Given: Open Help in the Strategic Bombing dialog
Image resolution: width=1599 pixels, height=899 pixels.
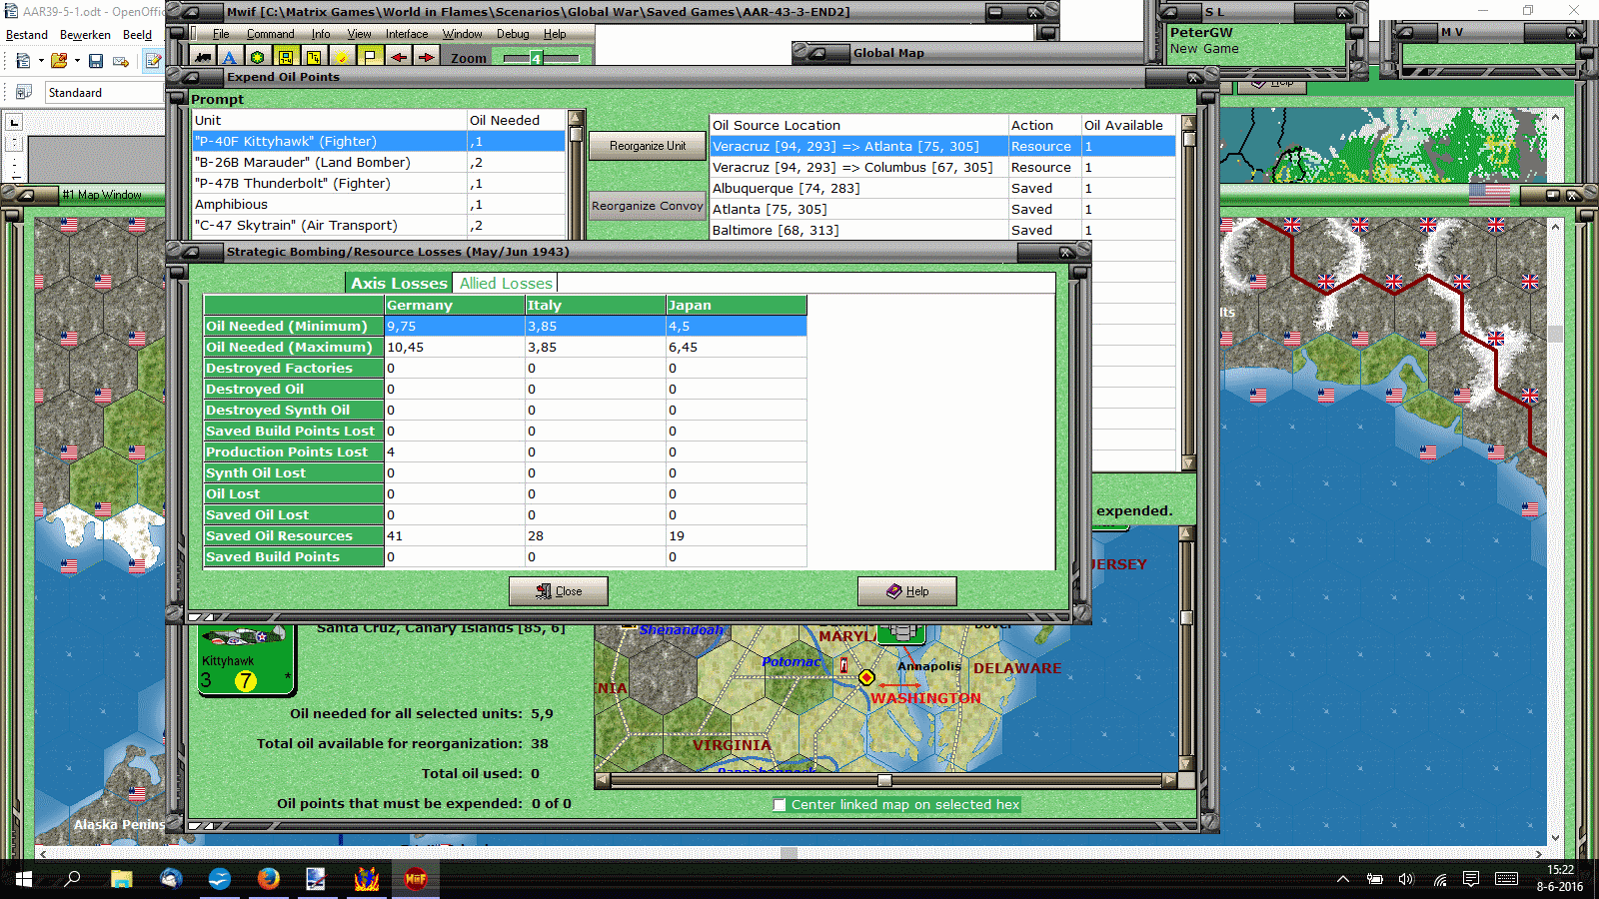Looking at the screenshot, I should 907,591.
